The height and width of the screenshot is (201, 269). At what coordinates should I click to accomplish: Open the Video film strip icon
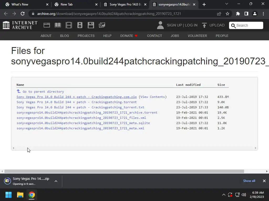click(69, 25)
